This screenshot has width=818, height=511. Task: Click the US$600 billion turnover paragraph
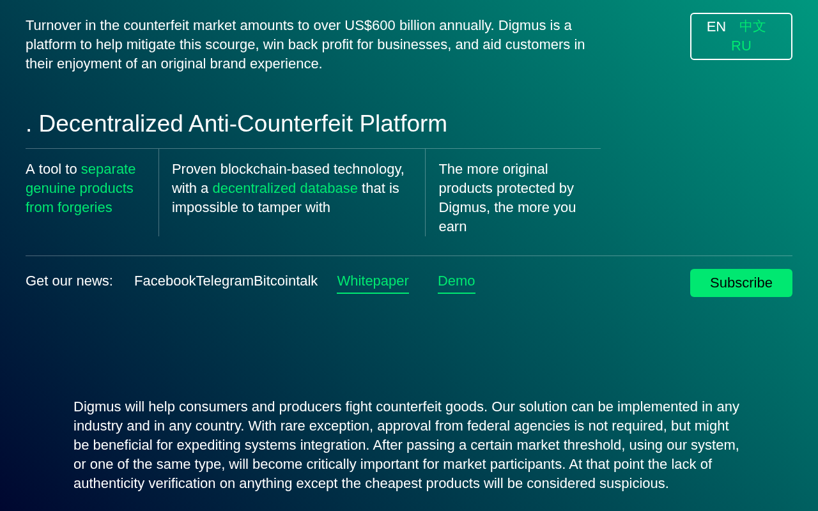pyautogui.click(x=305, y=45)
